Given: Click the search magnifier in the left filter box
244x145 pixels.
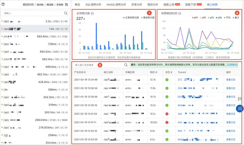Looking at the screenshot, I should pos(66,13).
